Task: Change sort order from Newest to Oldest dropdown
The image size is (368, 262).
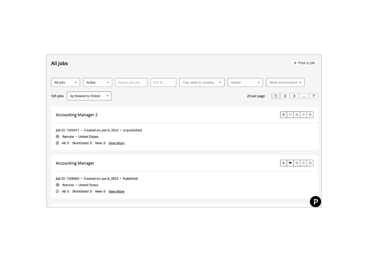Action: pyautogui.click(x=89, y=96)
